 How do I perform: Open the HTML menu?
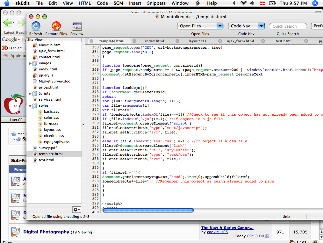(x=85, y=3)
